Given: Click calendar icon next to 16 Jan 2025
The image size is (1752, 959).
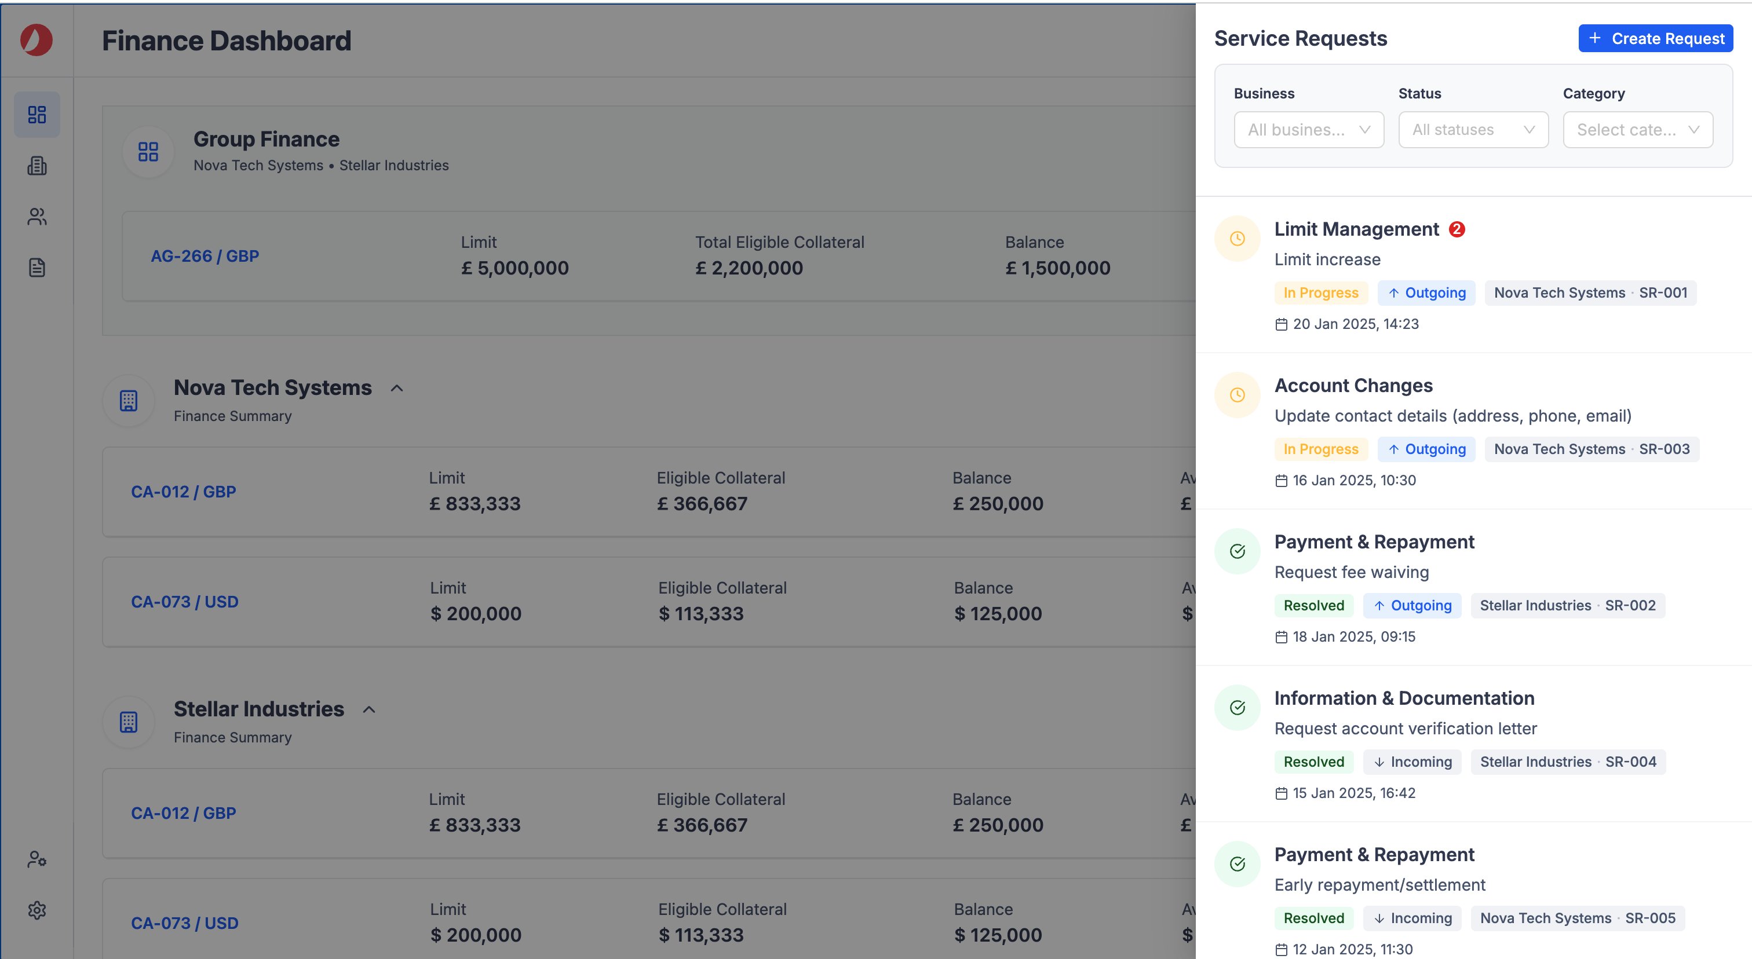Looking at the screenshot, I should coord(1282,481).
